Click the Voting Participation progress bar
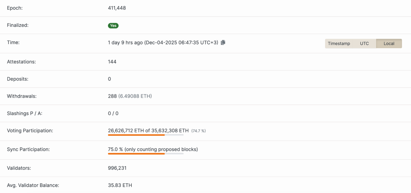 [x=145, y=135]
